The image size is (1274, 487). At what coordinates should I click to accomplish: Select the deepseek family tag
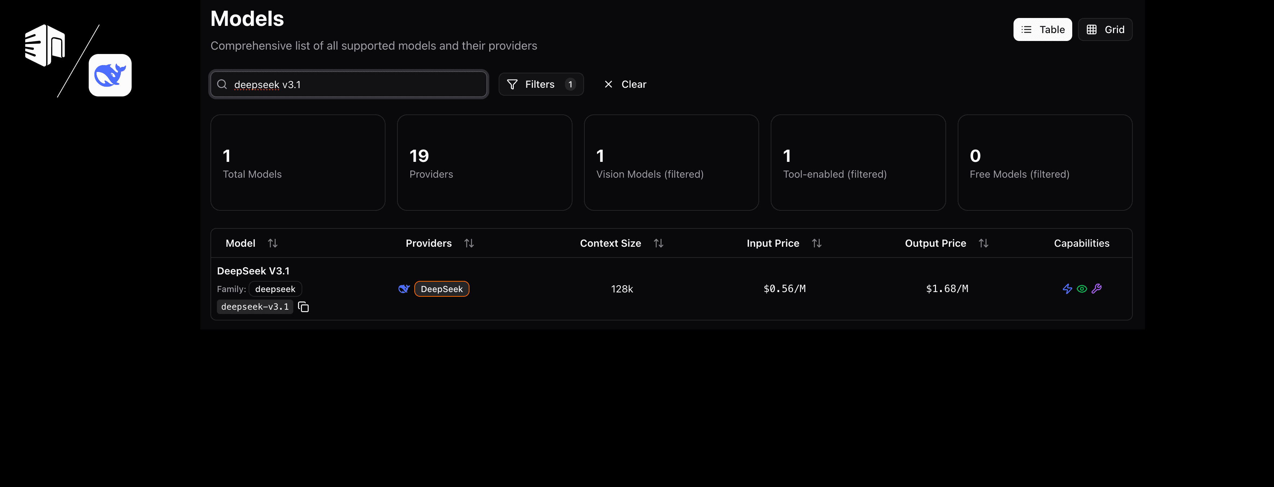click(275, 289)
